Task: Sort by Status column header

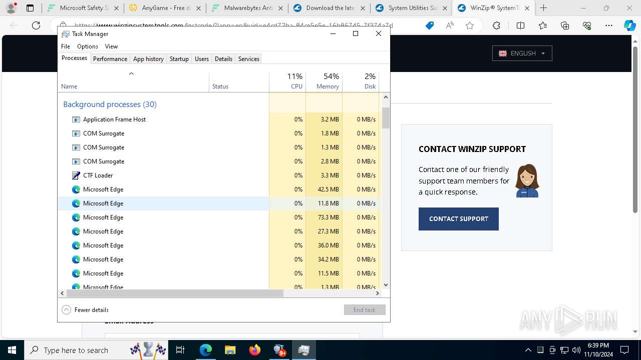Action: tap(239, 81)
